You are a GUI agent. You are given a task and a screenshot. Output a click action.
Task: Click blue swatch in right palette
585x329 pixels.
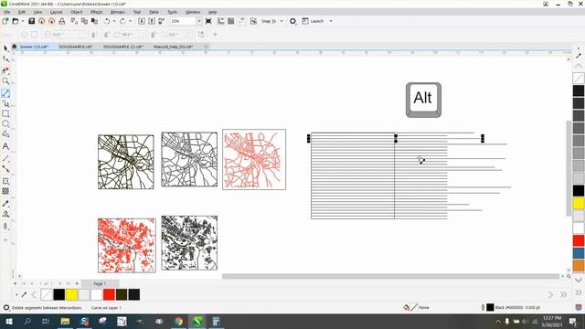[579, 253]
